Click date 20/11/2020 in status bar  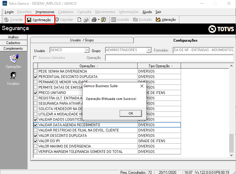pyautogui.click(x=167, y=172)
